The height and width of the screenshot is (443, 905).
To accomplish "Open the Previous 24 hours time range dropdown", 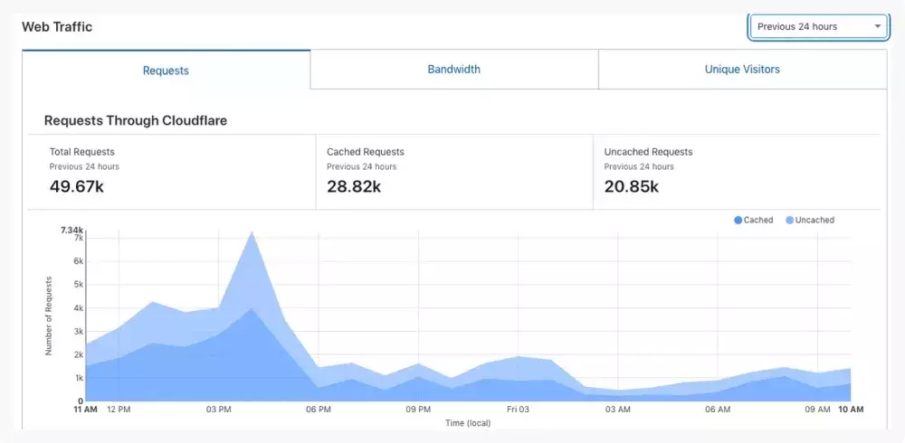I will [x=818, y=27].
